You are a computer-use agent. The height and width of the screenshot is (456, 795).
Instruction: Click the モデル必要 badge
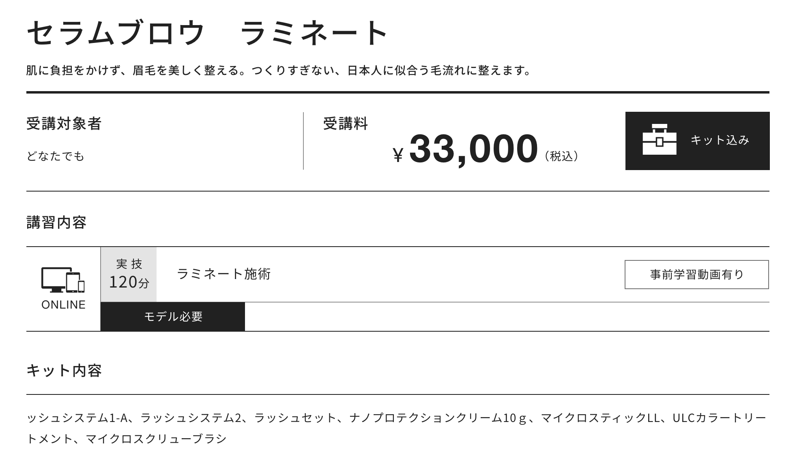(x=173, y=317)
